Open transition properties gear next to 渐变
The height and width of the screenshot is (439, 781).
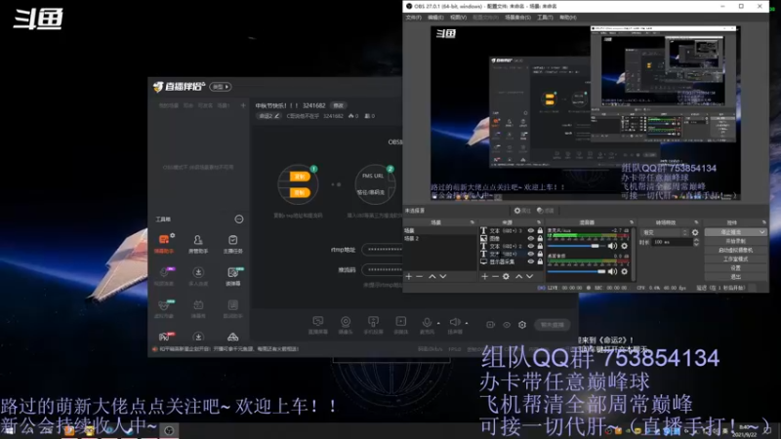[695, 232]
